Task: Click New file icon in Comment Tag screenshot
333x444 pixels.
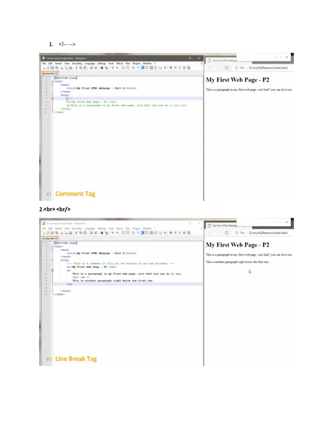Action: (44, 68)
